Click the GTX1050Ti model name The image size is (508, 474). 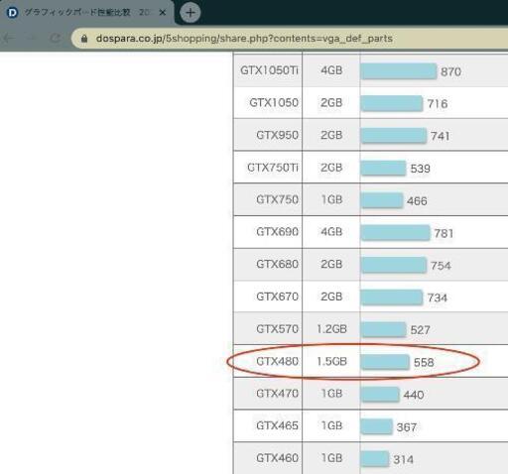click(x=269, y=70)
